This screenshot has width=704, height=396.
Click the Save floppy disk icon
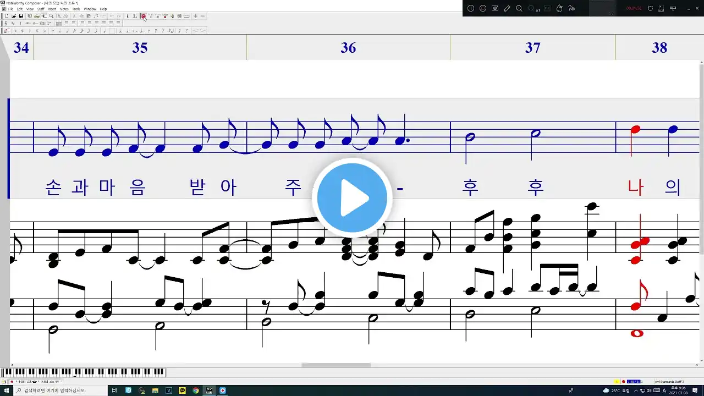[21, 16]
